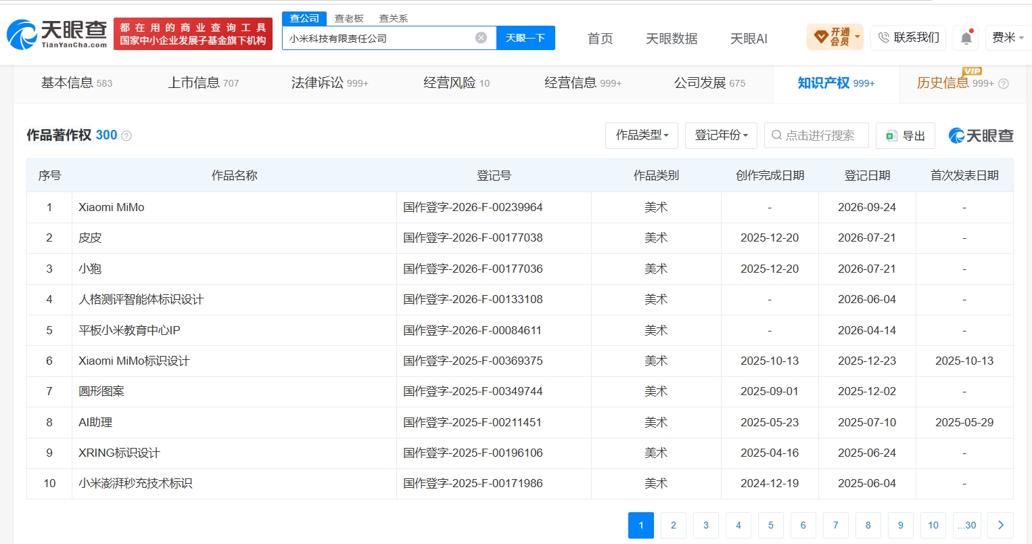The height and width of the screenshot is (544, 1032).
Task: Click the 导出 export button
Action: point(906,135)
